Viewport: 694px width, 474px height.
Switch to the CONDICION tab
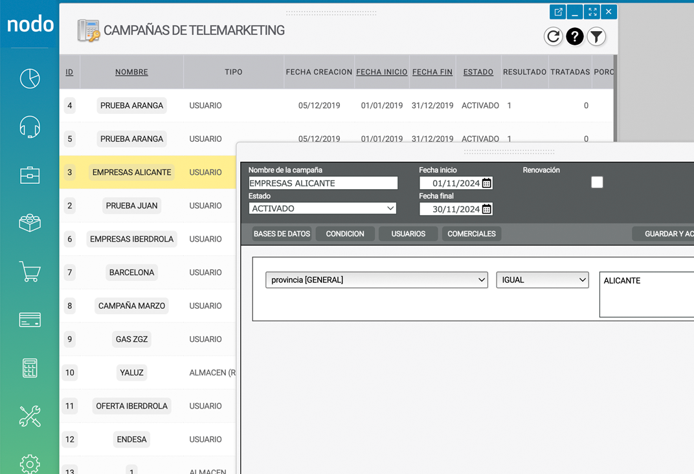click(345, 234)
